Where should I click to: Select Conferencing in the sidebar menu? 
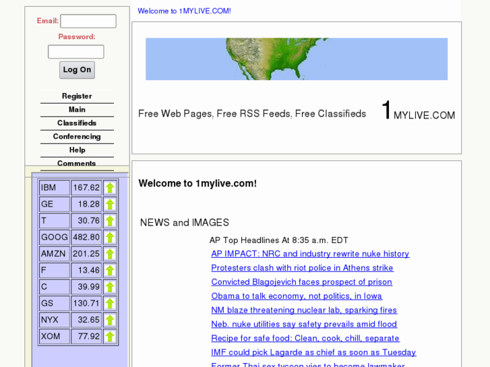pos(77,137)
